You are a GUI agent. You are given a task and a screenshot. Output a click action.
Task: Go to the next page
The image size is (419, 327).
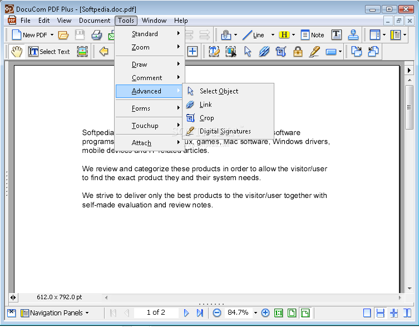(x=186, y=313)
